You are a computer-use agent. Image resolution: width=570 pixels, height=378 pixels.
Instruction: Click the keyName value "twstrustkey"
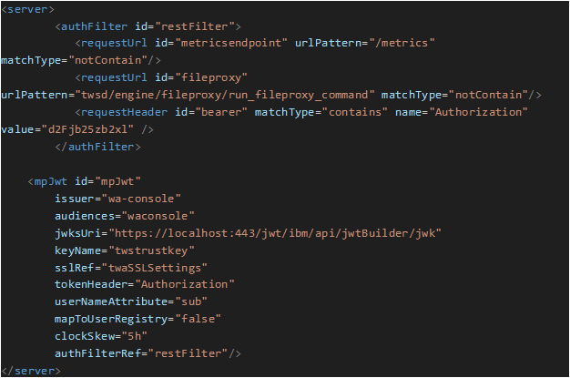tap(147, 250)
